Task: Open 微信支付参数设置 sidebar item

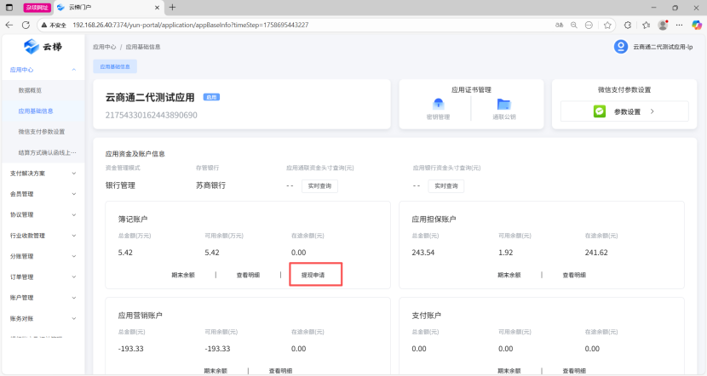Action: click(41, 132)
